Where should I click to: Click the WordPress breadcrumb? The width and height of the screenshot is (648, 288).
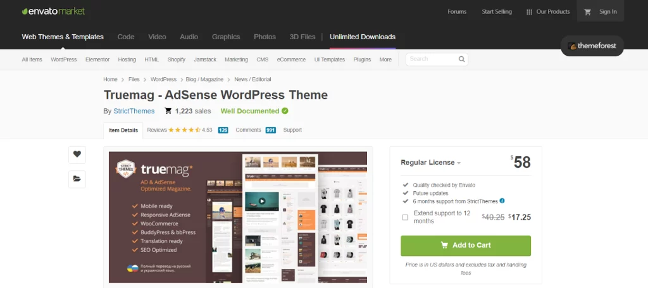pyautogui.click(x=163, y=79)
